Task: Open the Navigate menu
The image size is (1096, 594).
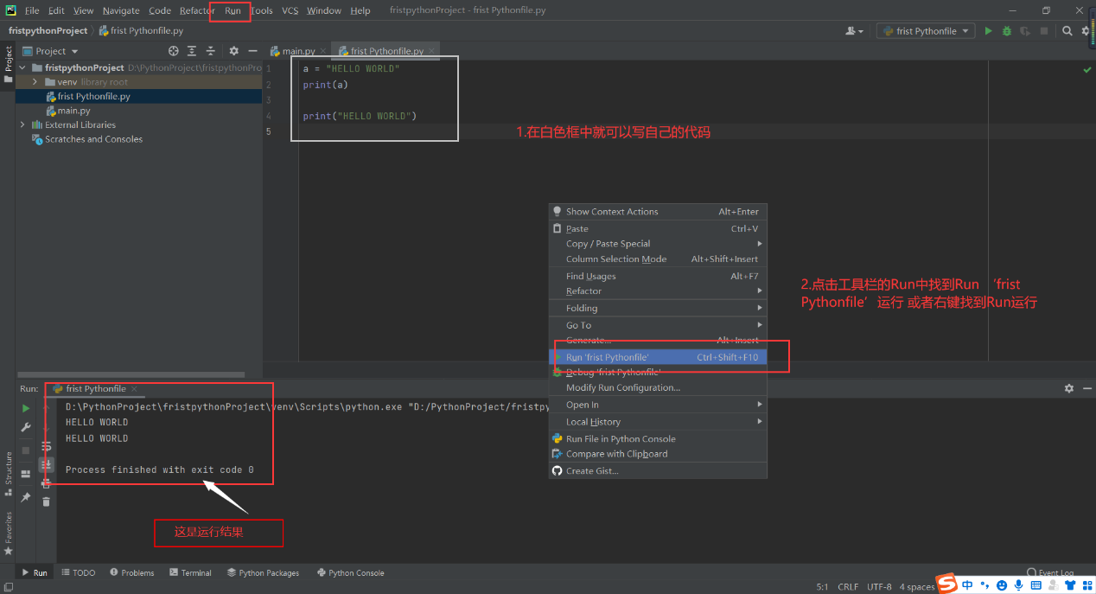Action: [120, 10]
